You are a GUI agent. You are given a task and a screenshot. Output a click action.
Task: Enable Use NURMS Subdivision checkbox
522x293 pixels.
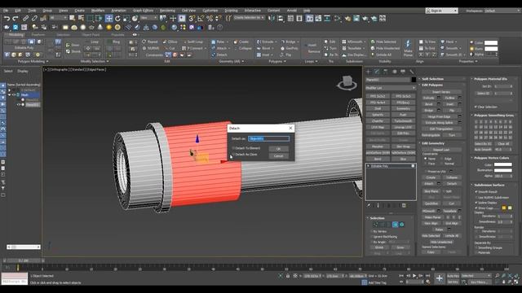point(476,197)
